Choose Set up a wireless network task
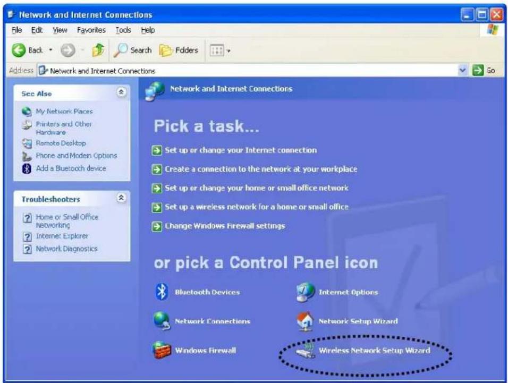 coord(257,207)
